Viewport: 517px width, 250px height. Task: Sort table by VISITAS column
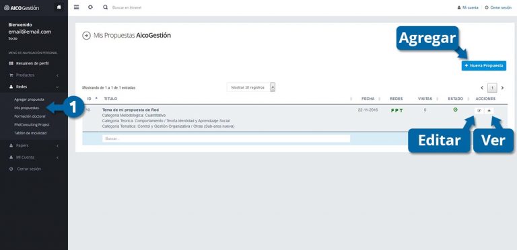point(425,99)
